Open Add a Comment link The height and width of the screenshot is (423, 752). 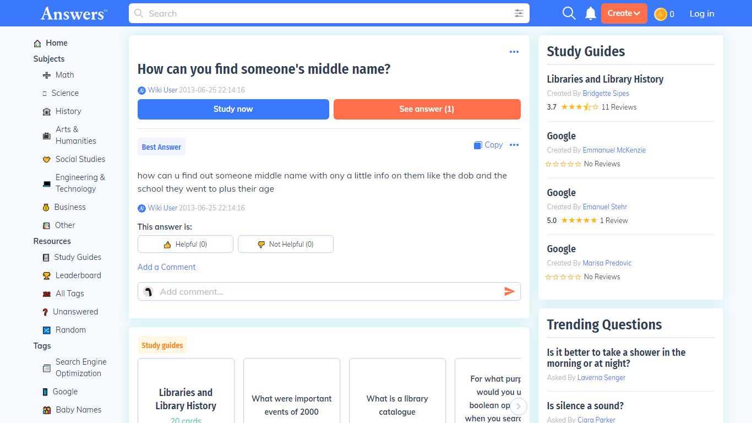[166, 267]
